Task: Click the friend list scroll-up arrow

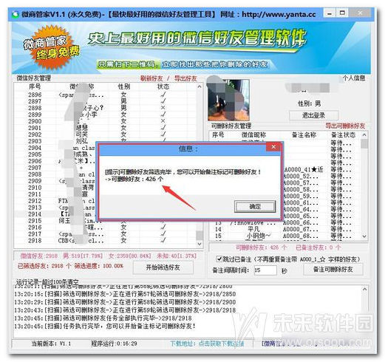Action: [200, 86]
